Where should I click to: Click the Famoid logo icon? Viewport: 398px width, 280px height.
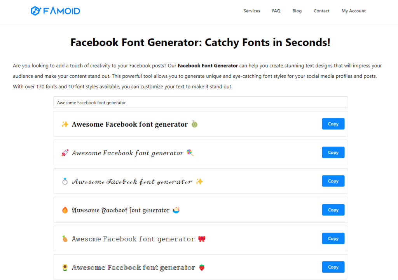click(x=35, y=10)
